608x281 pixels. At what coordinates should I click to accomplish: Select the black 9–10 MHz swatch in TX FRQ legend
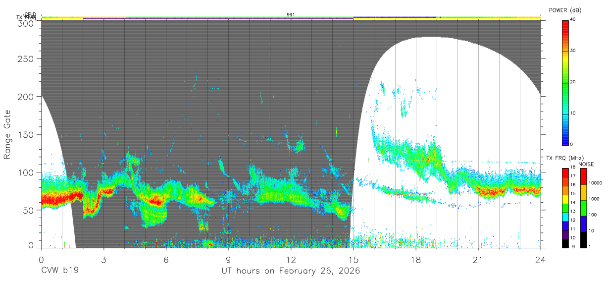(565, 243)
